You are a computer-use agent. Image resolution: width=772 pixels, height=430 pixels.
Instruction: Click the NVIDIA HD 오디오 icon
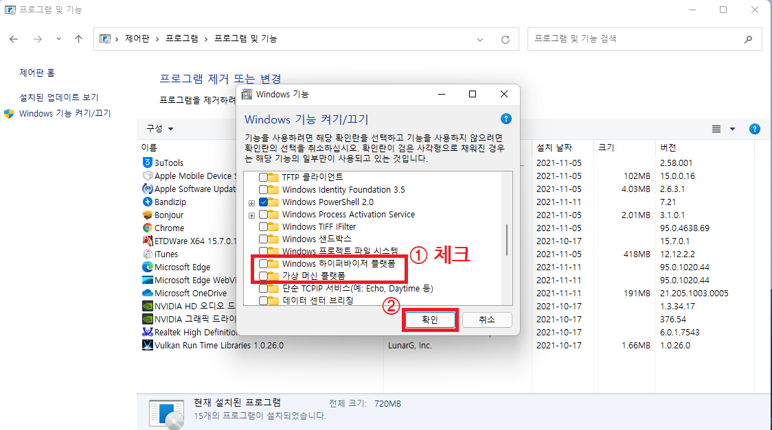(147, 306)
